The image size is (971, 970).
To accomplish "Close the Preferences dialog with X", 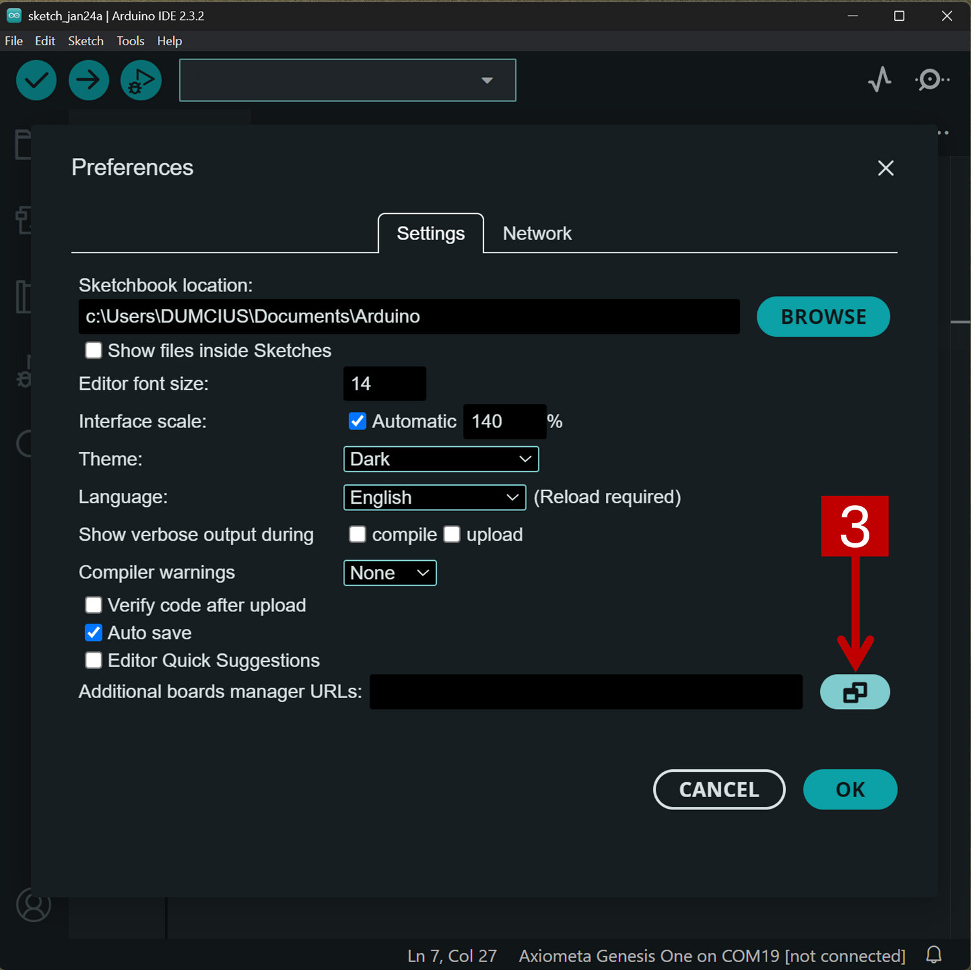I will (x=886, y=168).
